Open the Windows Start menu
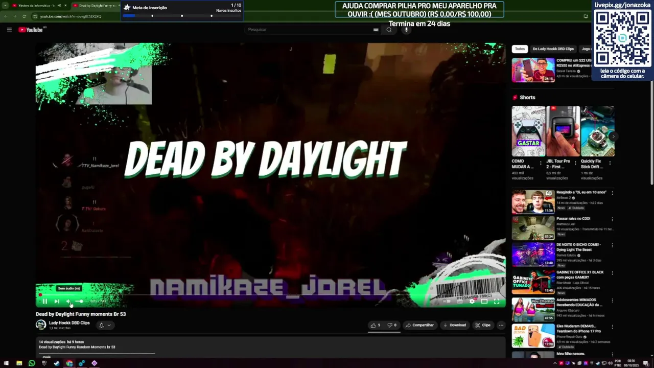This screenshot has height=368, width=654. (6, 363)
